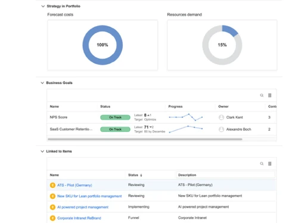Collapse the Strategy in Portfolio section
The image size is (298, 223).
pyautogui.click(x=43, y=7)
